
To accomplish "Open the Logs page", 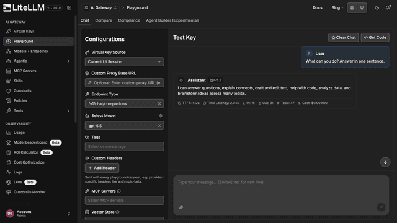I will [x=38, y=172].
